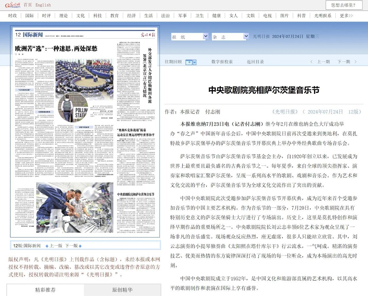
Task: Open 数字报检索 search link
Action: click(x=222, y=62)
